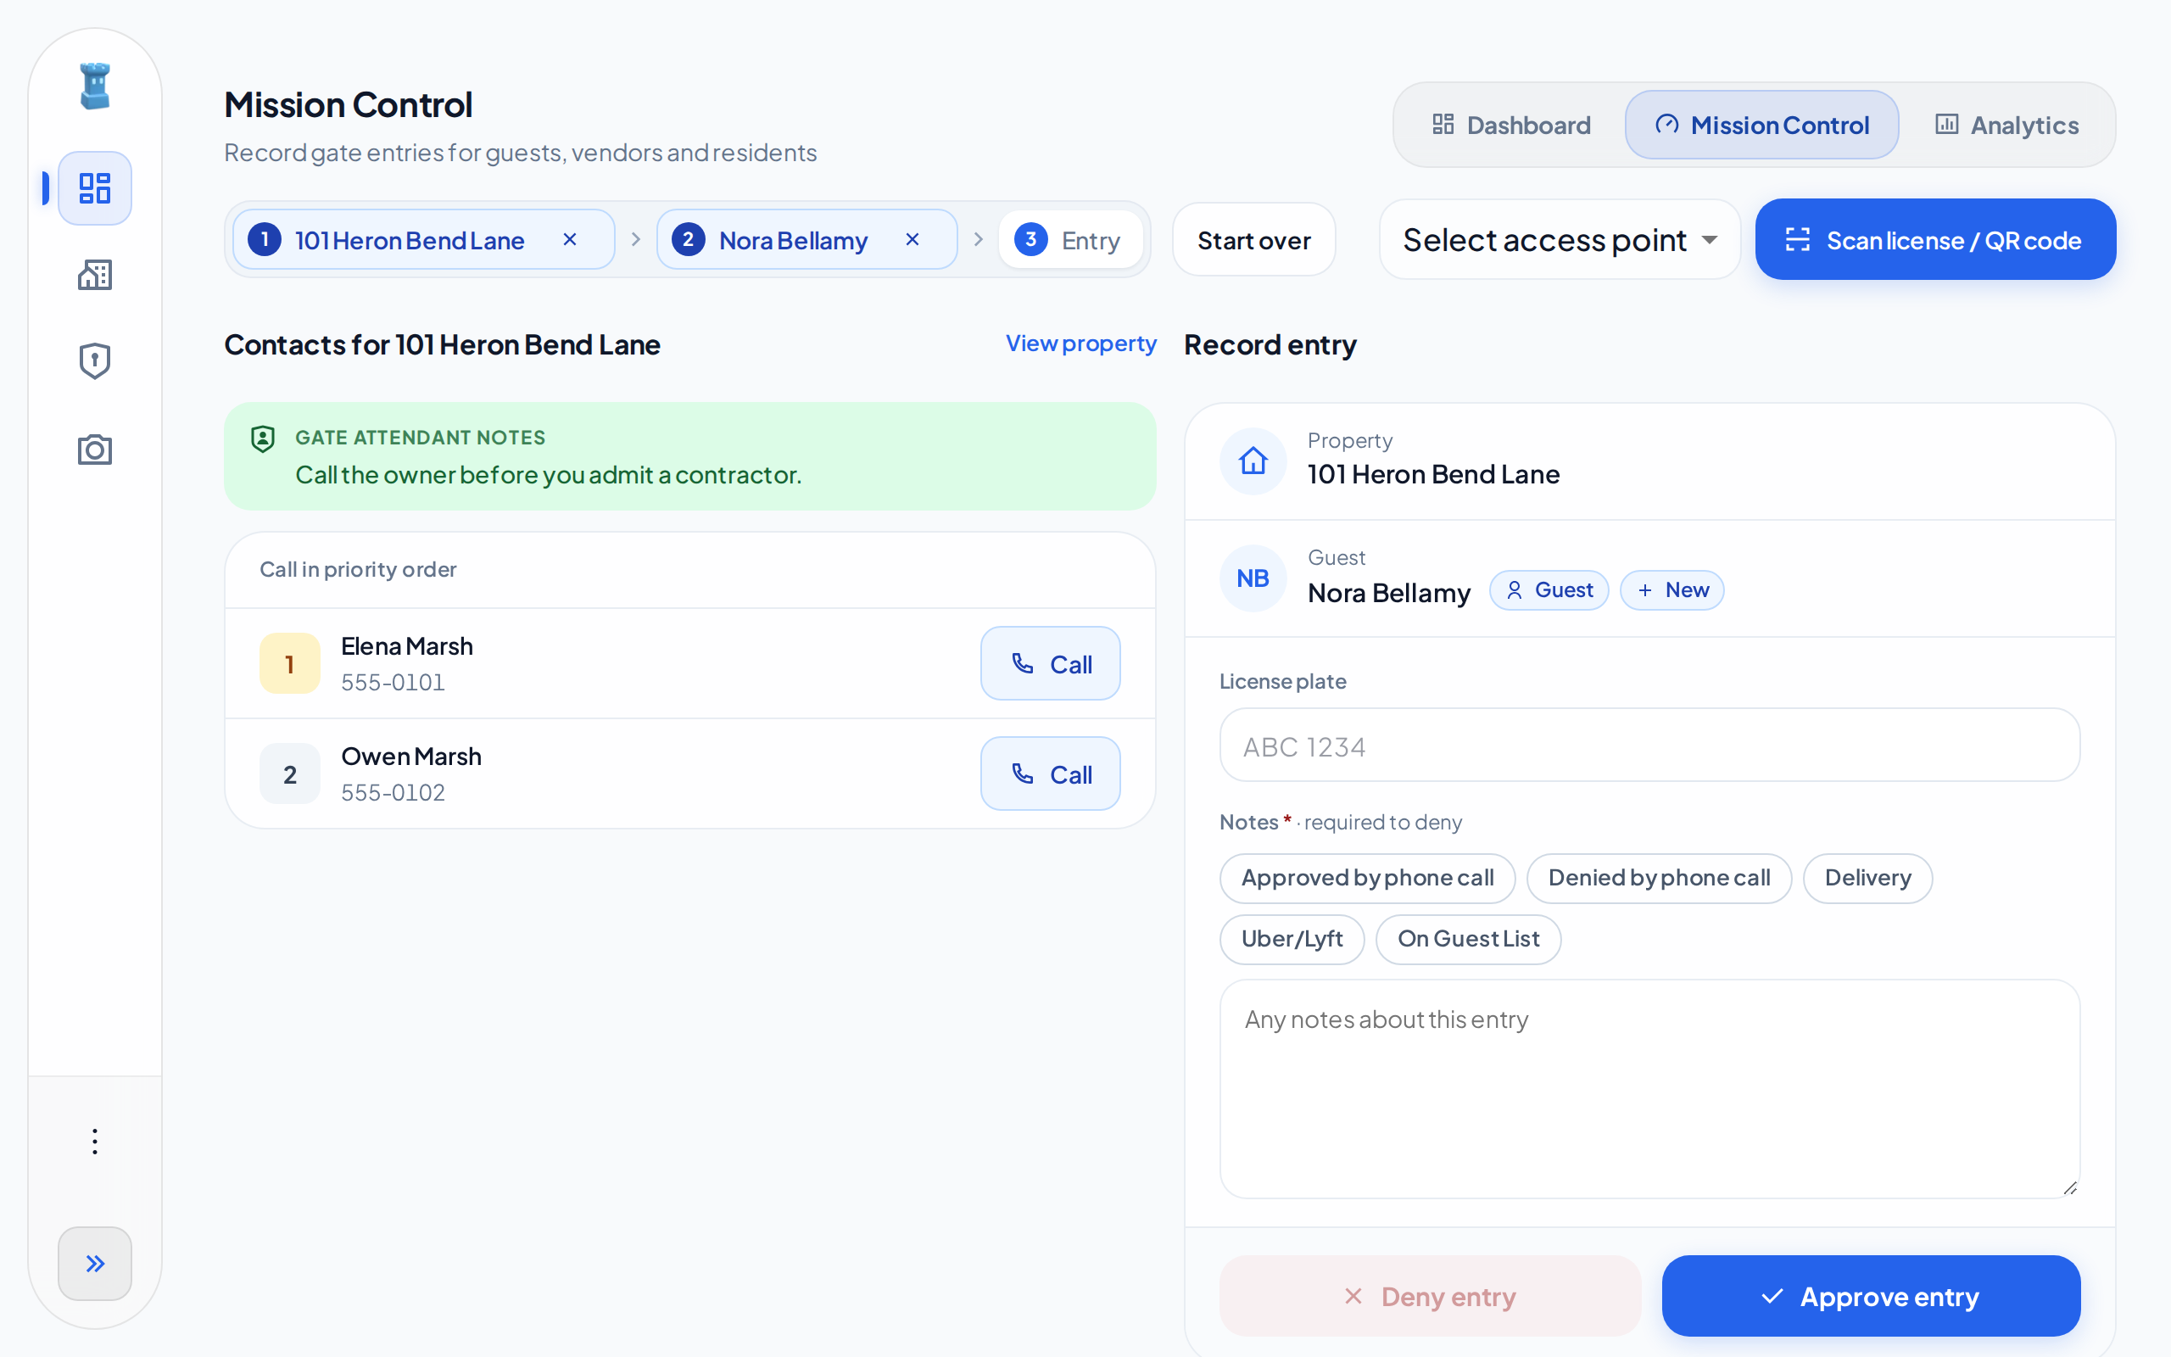Toggle the Delivery note chip
Image resolution: width=2171 pixels, height=1357 pixels.
point(1867,878)
